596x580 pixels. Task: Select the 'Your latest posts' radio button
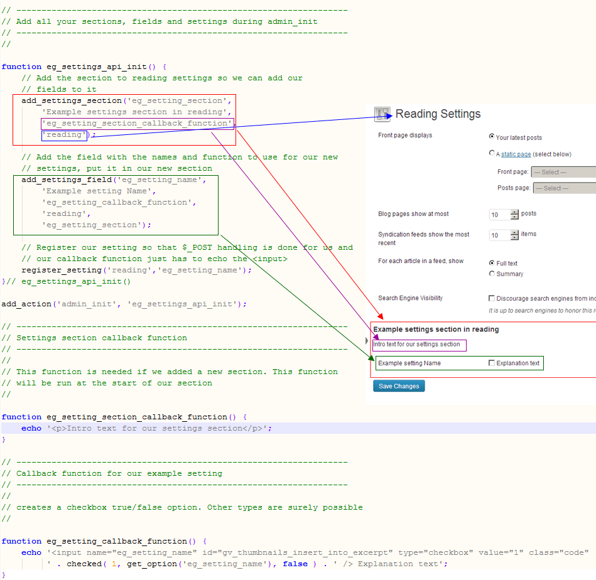(491, 137)
